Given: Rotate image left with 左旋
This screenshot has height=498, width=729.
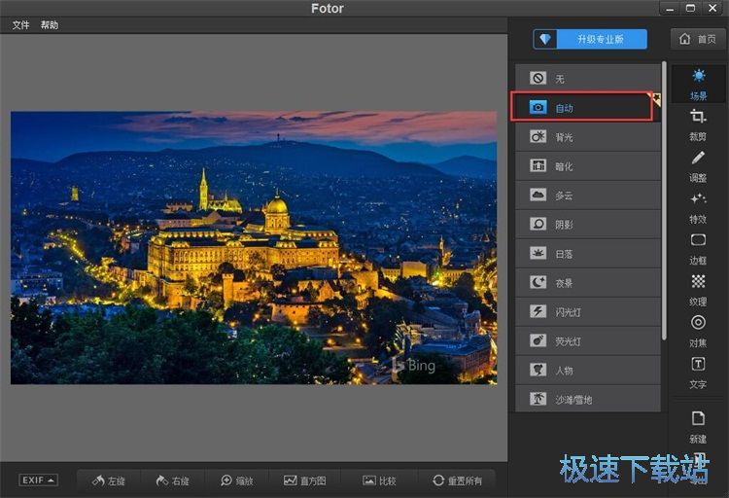Looking at the screenshot, I should [x=109, y=480].
